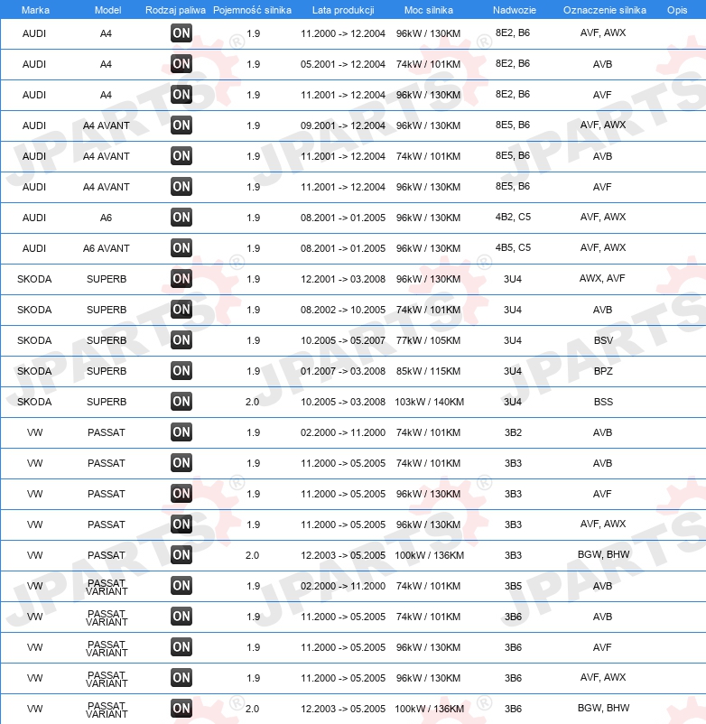
Task: Select the 'A6 AVANT' model cell
Action: pos(107,248)
